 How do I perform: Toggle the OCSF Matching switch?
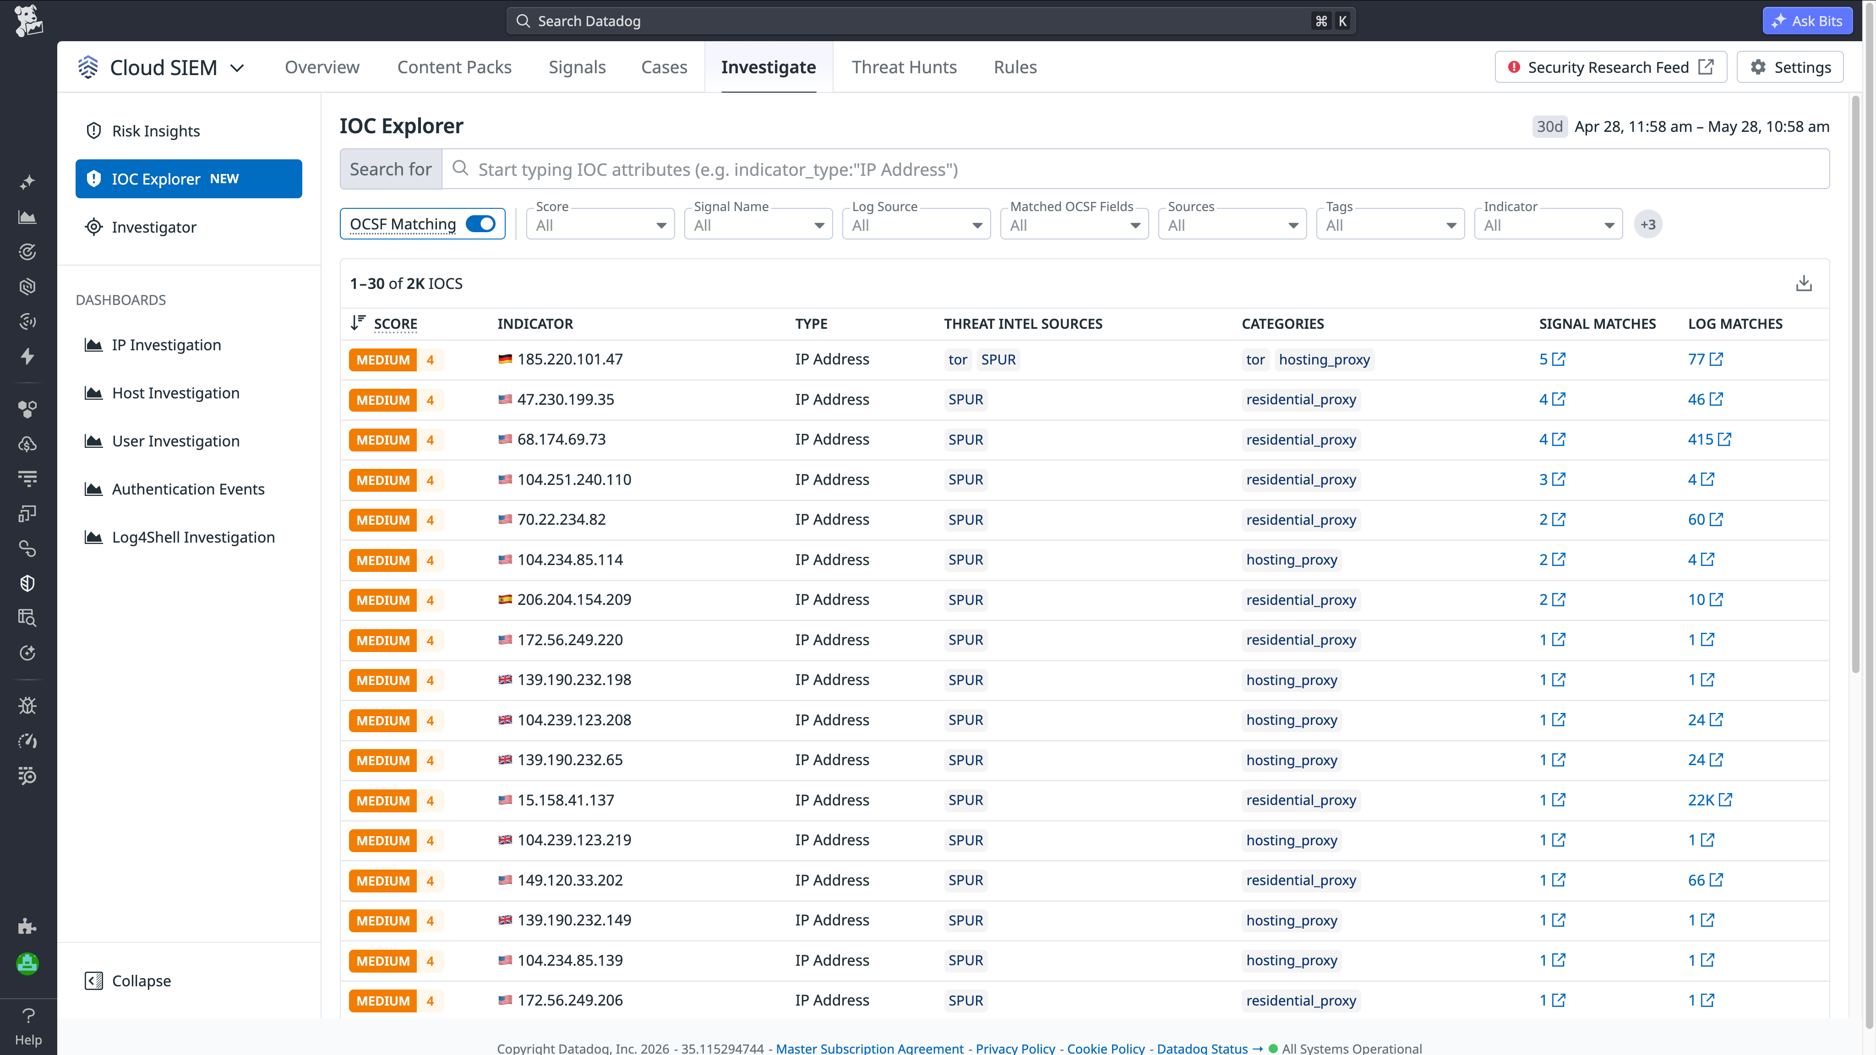tap(480, 224)
